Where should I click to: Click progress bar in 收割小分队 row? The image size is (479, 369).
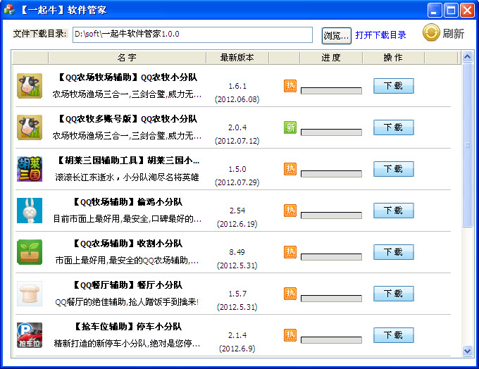point(331,257)
